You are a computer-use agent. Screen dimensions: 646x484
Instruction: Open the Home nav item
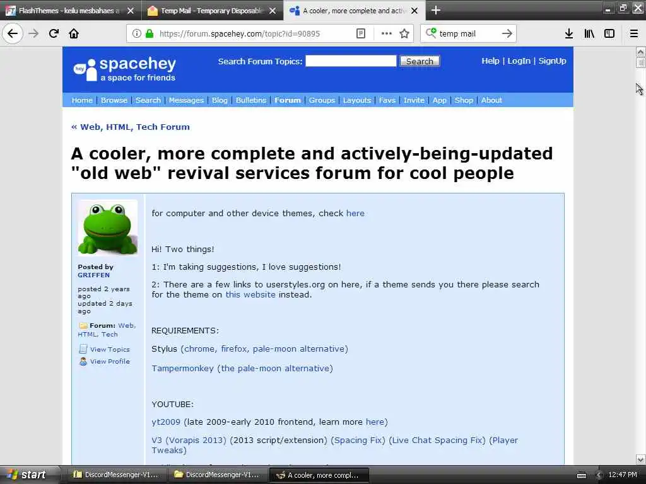[82, 100]
